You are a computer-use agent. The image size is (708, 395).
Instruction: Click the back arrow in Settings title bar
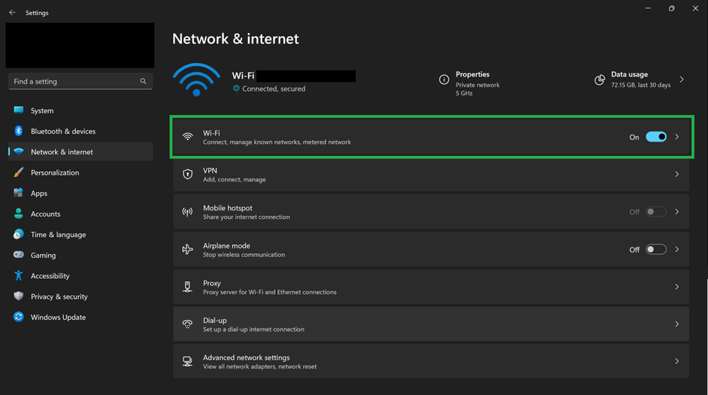12,13
